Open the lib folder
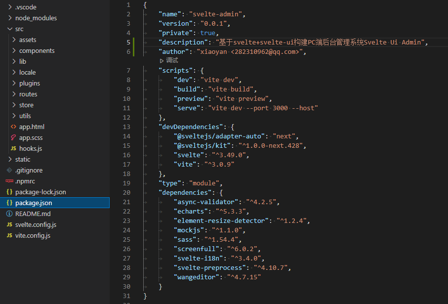Screen dimensions: 448x304 pyautogui.click(x=23, y=61)
